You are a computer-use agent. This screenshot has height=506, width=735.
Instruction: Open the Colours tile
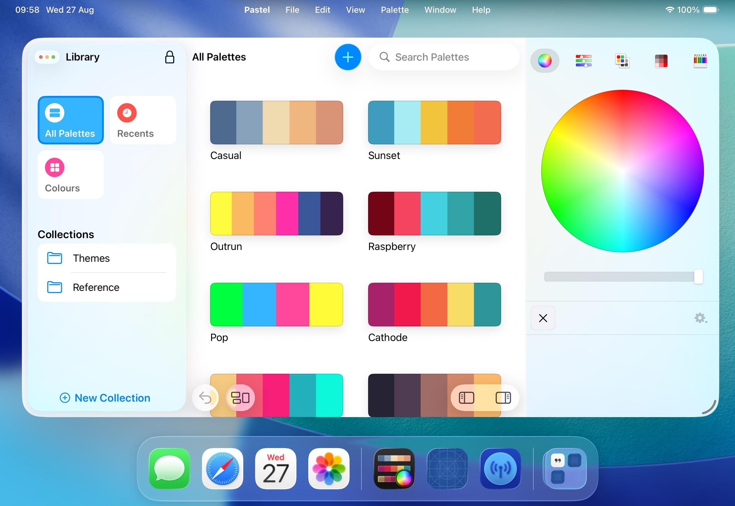click(70, 175)
